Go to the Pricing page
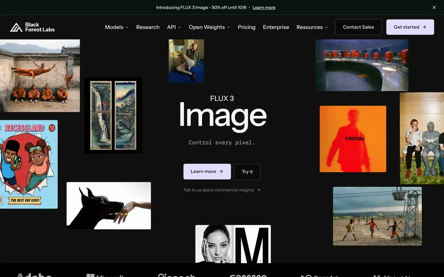The width and height of the screenshot is (444, 277). tap(246, 27)
